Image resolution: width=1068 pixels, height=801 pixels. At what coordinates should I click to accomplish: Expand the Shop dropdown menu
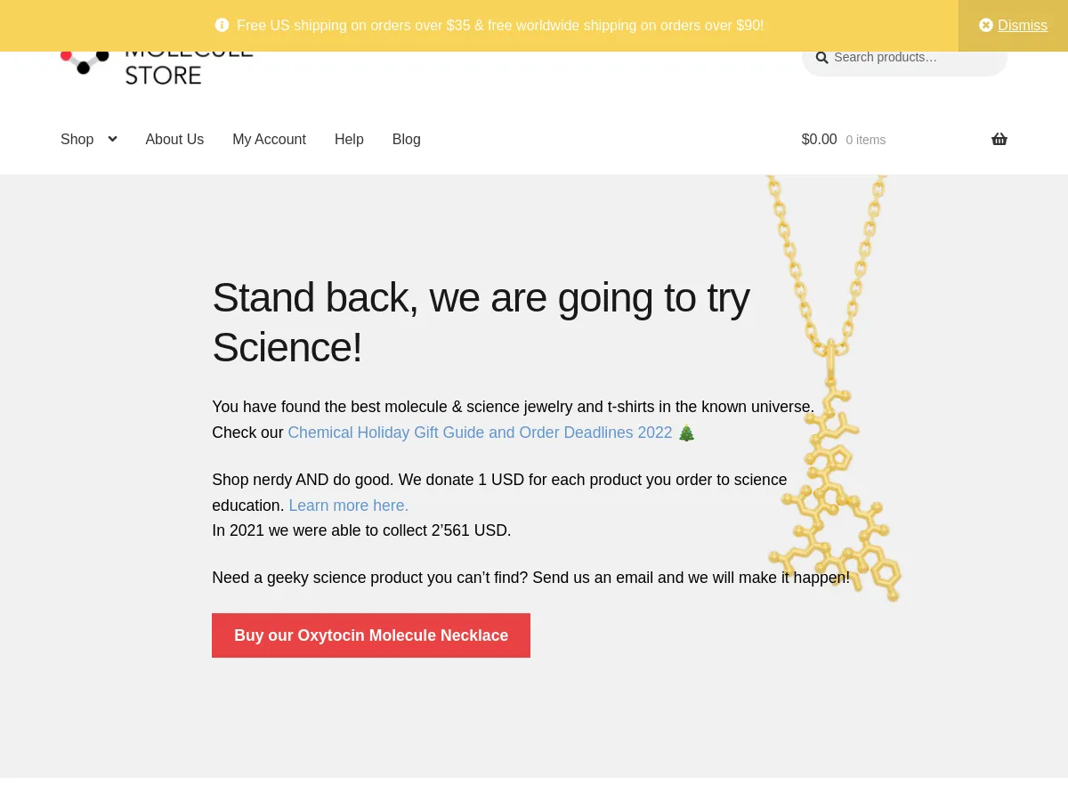click(x=77, y=139)
